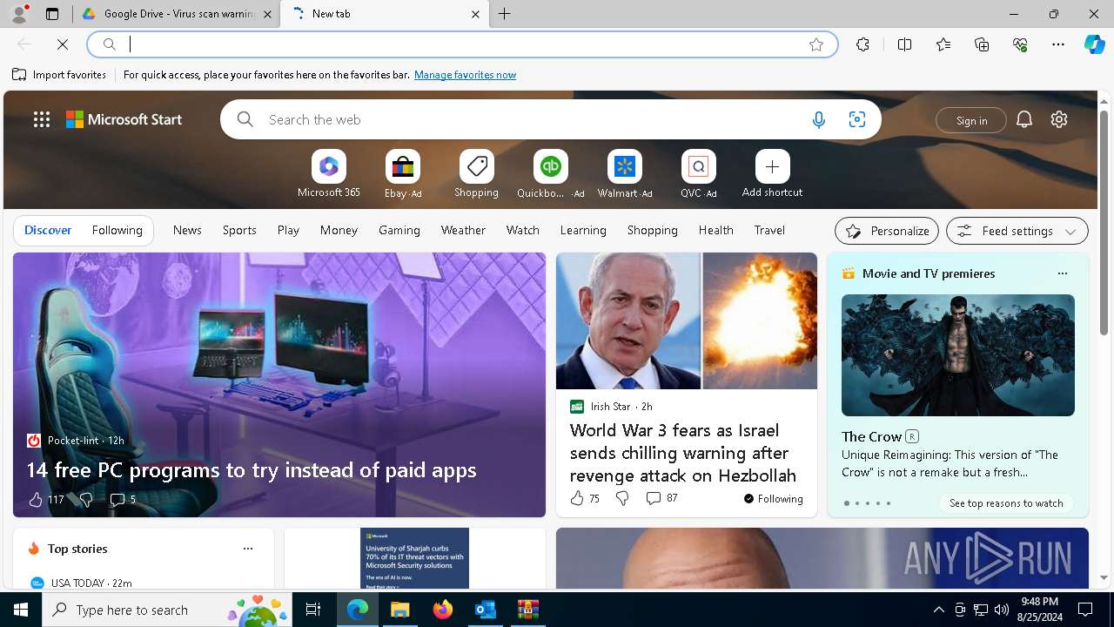The width and height of the screenshot is (1114, 627).
Task: Launch Firefox from taskbar
Action: pyautogui.click(x=443, y=610)
